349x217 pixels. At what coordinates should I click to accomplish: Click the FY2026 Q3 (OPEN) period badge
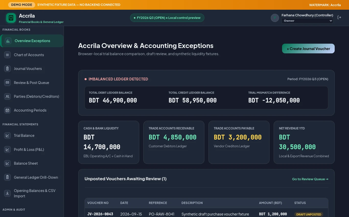167,18
